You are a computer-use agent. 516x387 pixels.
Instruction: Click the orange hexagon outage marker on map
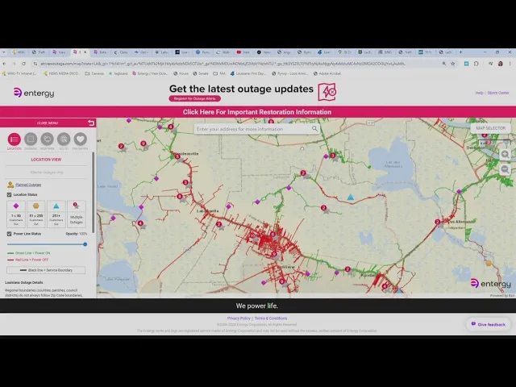click(x=489, y=263)
